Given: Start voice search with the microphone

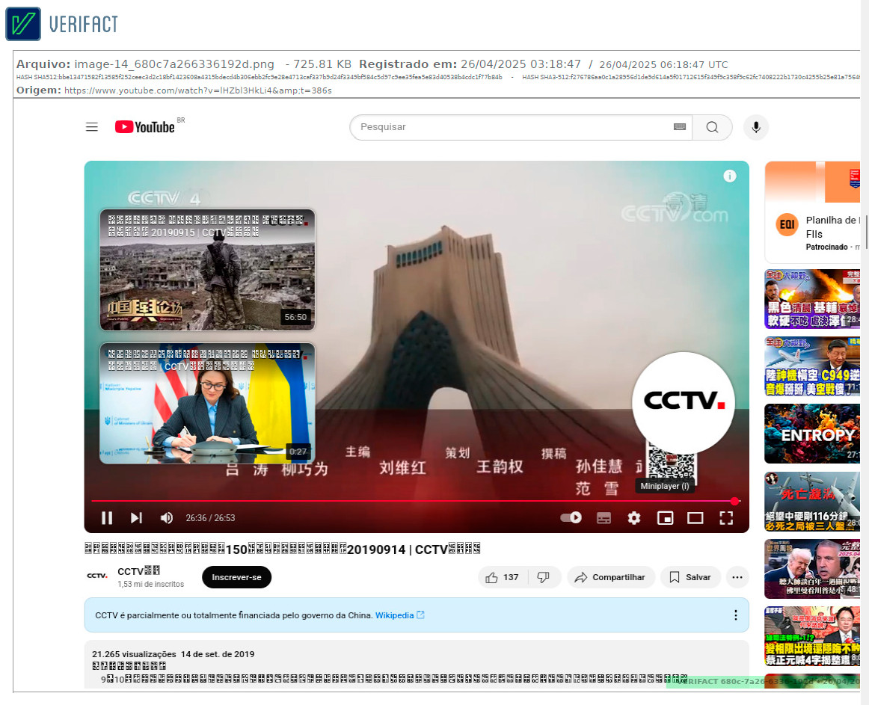Looking at the screenshot, I should (756, 128).
